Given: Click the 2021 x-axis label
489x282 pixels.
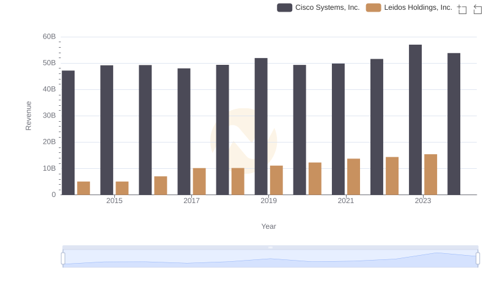Looking at the screenshot, I should click(x=345, y=201).
